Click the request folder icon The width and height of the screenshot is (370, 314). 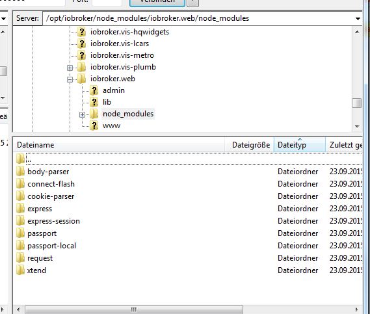pyautogui.click(x=21, y=258)
